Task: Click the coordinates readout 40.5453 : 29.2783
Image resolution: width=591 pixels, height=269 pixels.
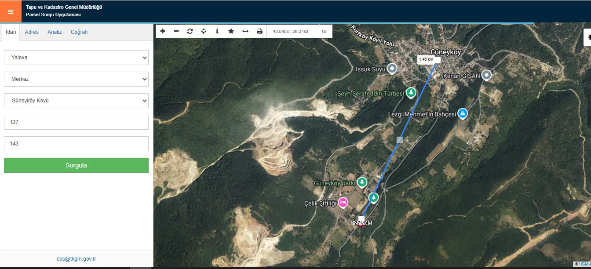Action: point(291,32)
